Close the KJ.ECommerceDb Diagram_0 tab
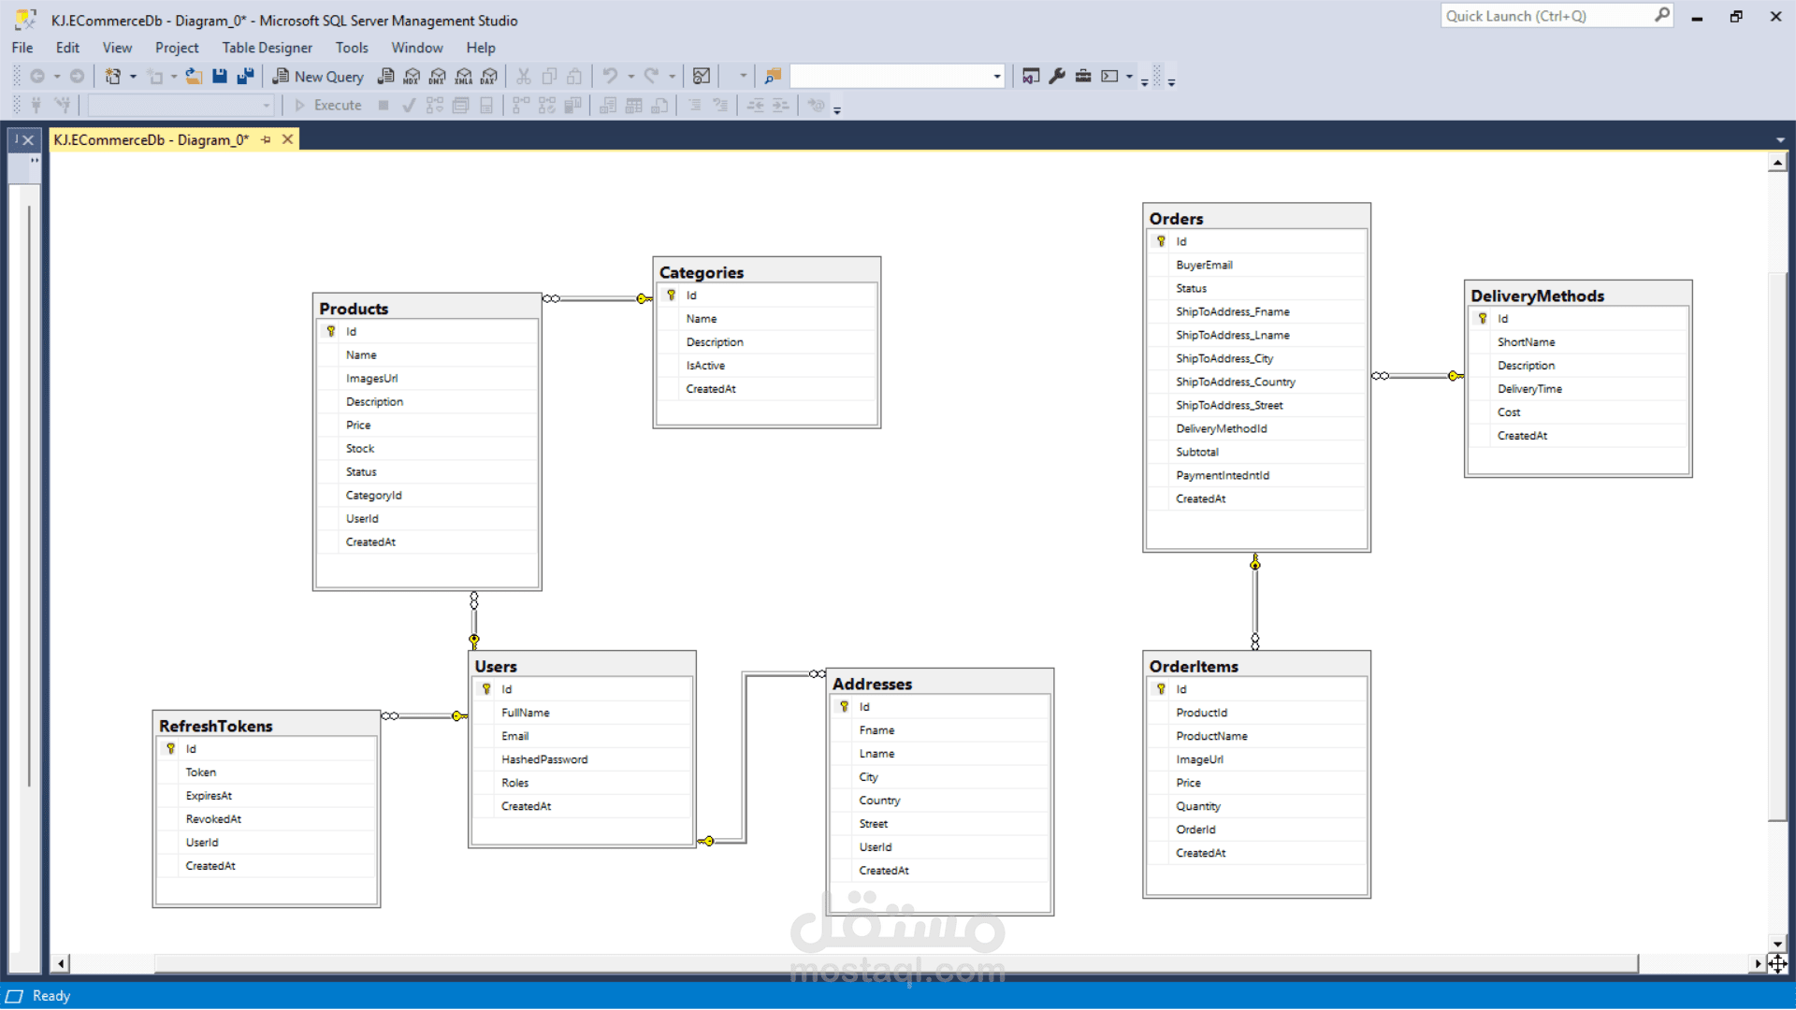 click(288, 140)
